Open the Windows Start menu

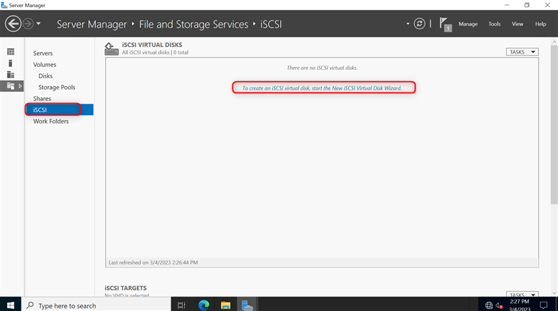coord(11,305)
